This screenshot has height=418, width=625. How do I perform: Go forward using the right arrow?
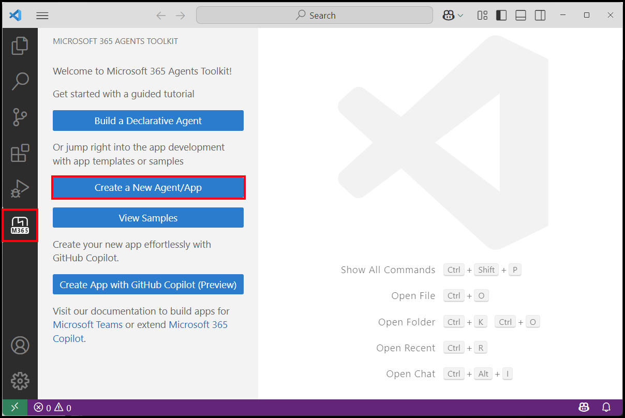click(180, 16)
